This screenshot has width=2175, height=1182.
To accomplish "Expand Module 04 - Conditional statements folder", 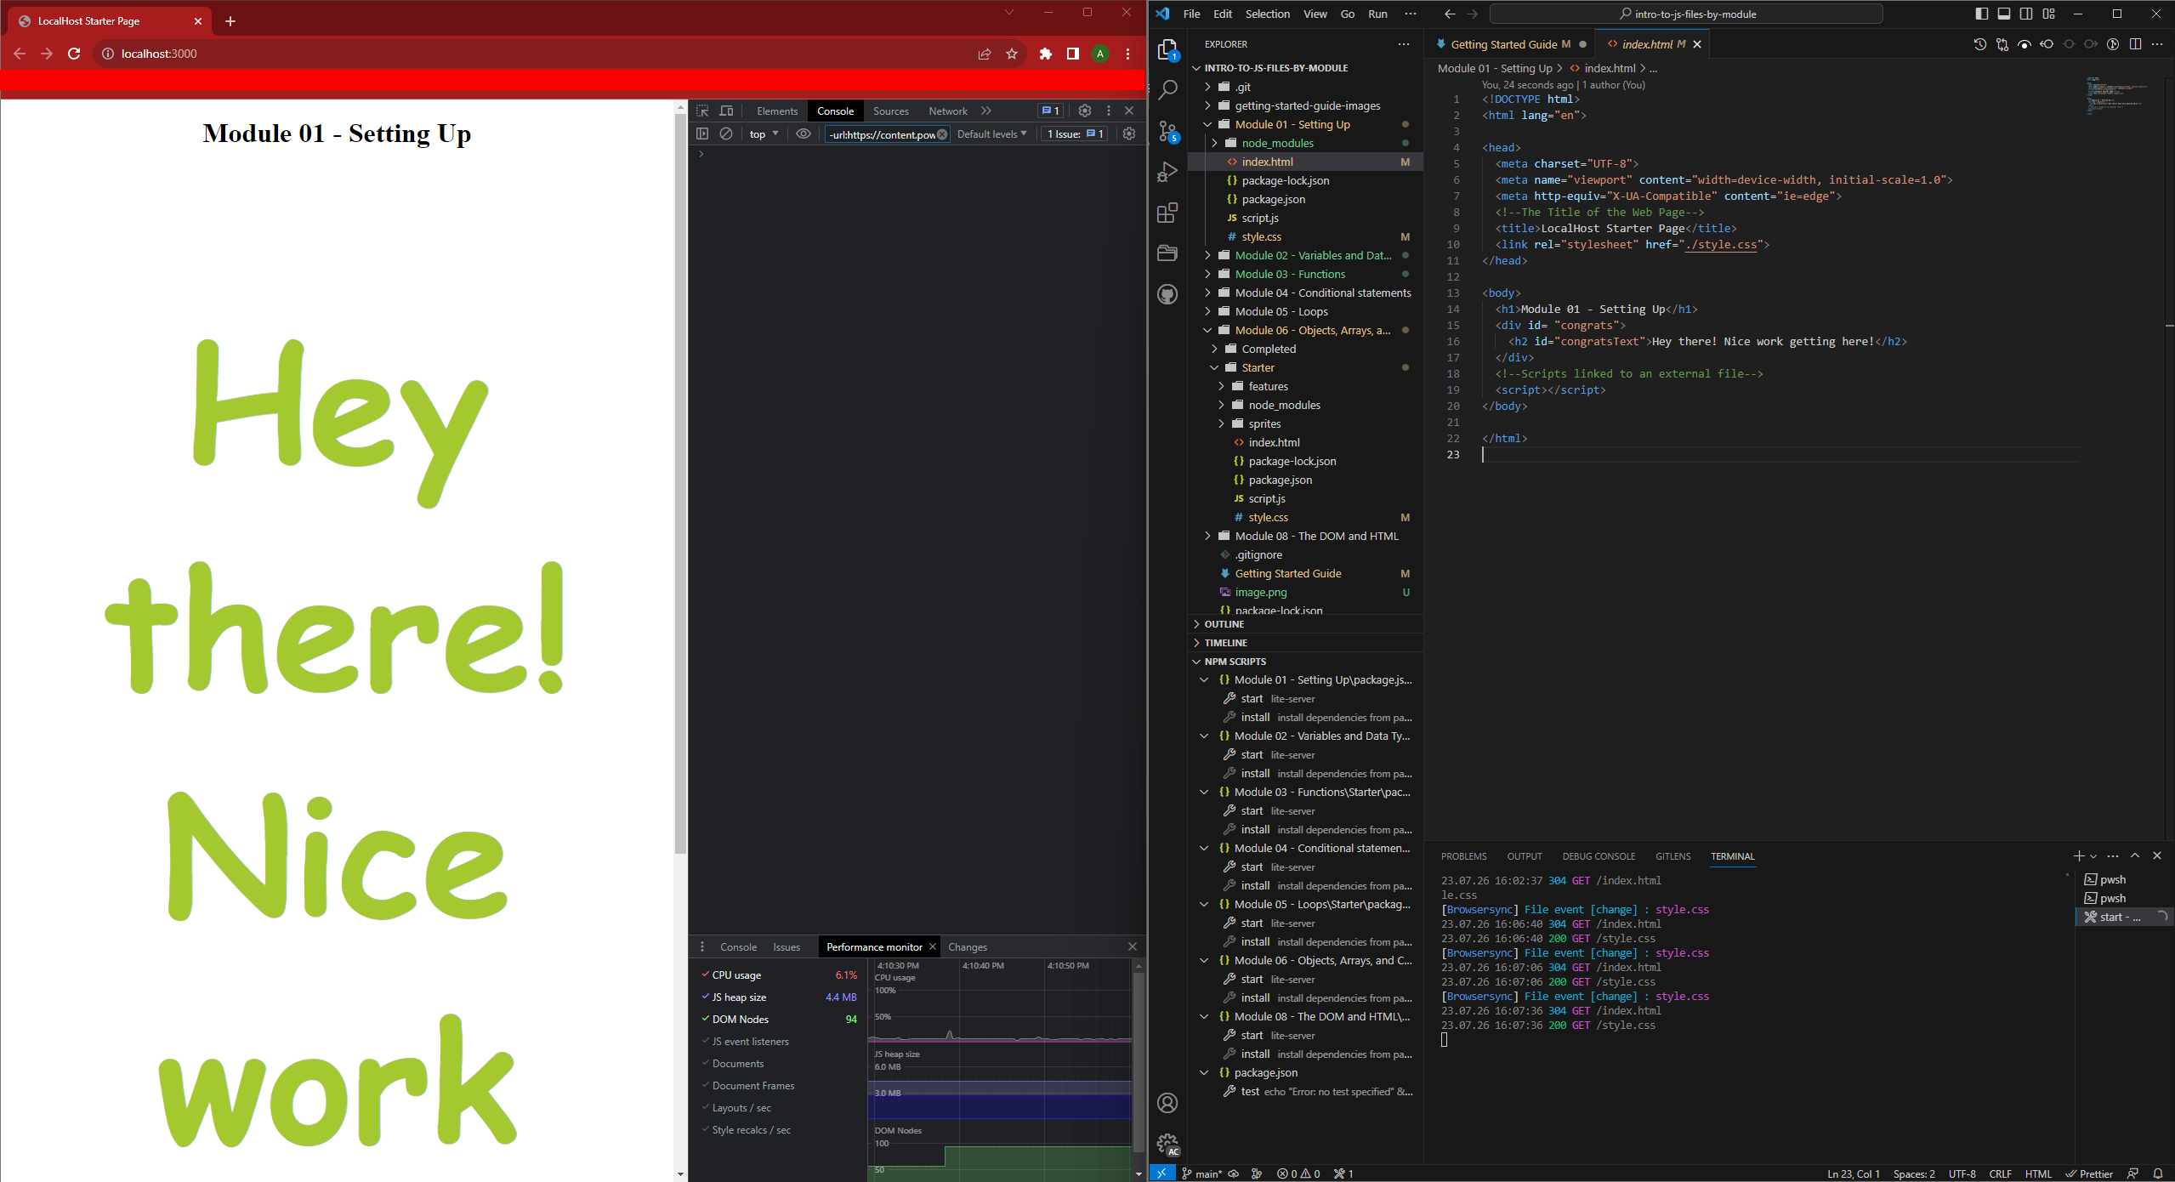I will click(x=1324, y=293).
